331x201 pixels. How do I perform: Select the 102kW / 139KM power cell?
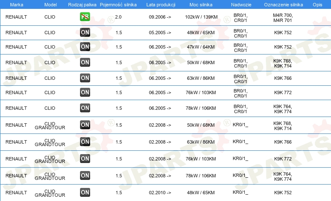coord(201,17)
